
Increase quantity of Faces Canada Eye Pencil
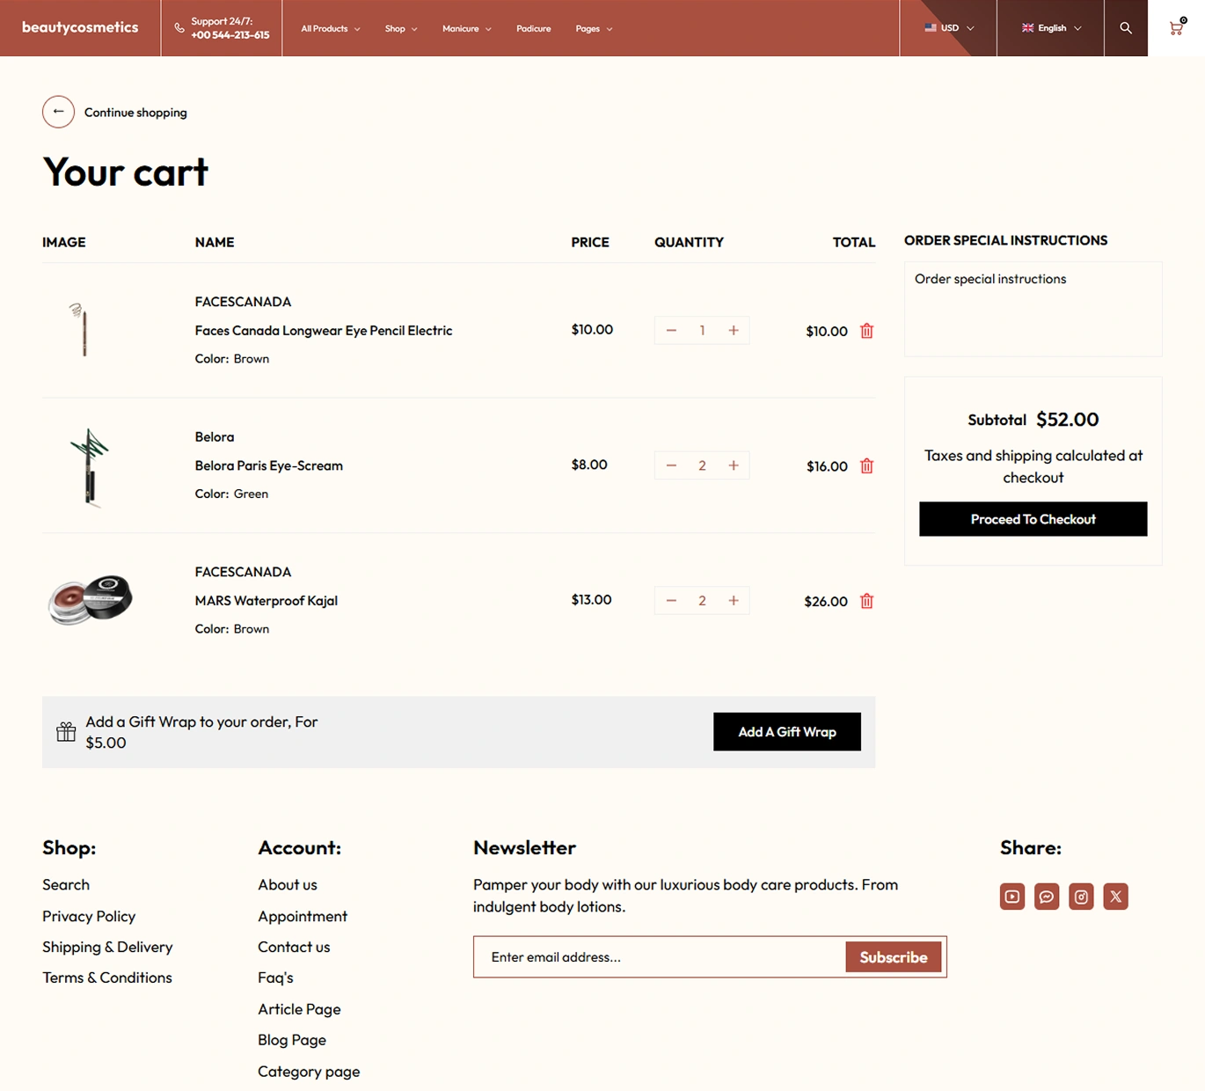pos(734,331)
